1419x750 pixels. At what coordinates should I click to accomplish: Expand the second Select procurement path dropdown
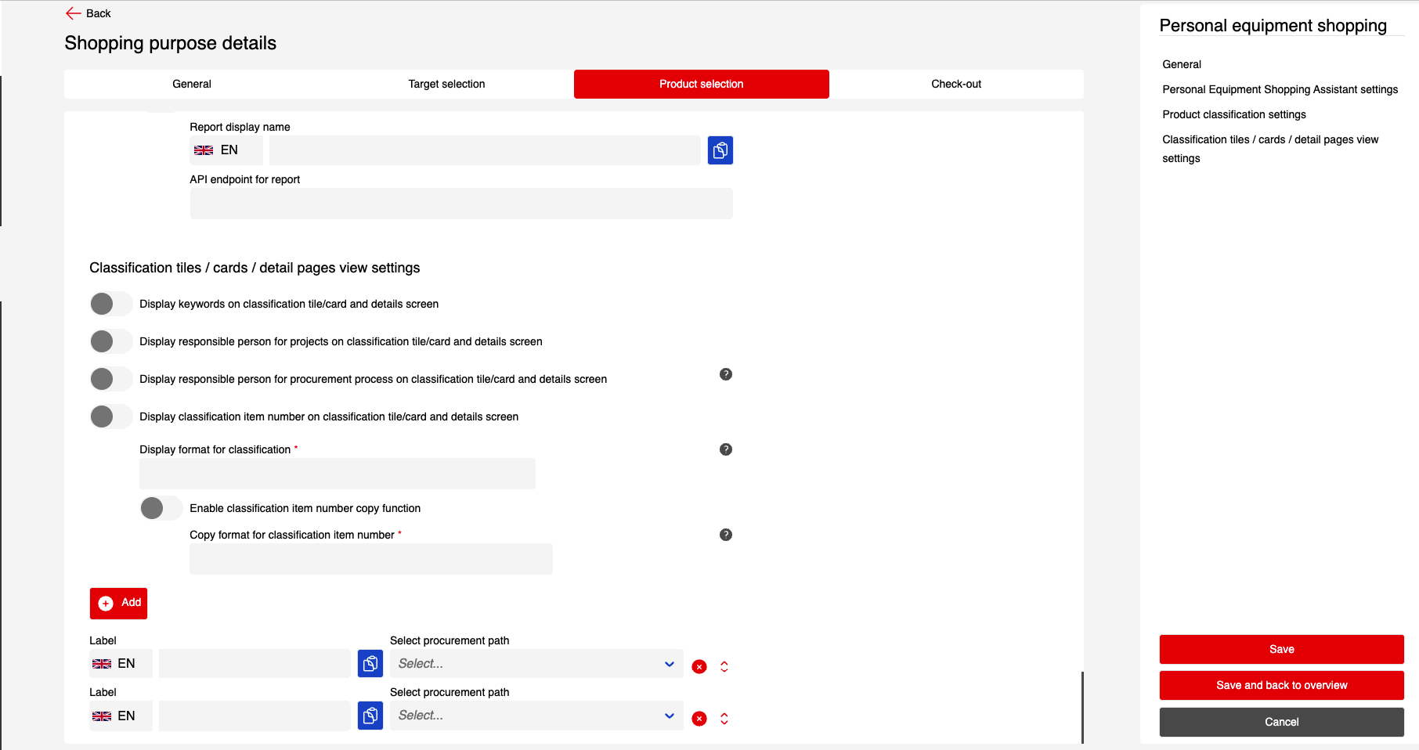[x=536, y=716]
